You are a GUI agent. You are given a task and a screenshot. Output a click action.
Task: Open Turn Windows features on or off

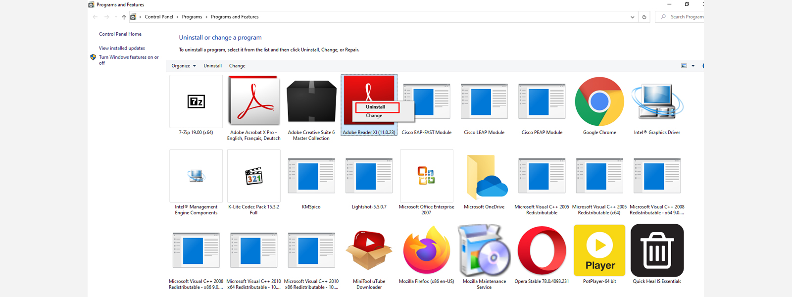coord(129,60)
